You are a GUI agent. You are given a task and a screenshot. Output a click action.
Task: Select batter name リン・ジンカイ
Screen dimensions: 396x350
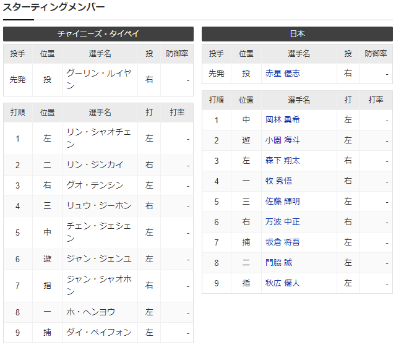click(x=95, y=165)
